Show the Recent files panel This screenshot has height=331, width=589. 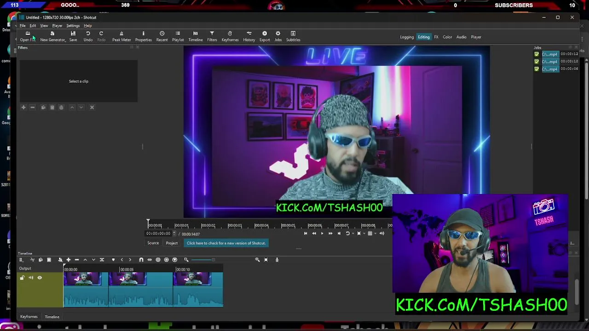(162, 36)
